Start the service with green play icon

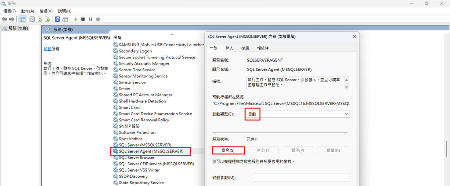tap(76, 19)
